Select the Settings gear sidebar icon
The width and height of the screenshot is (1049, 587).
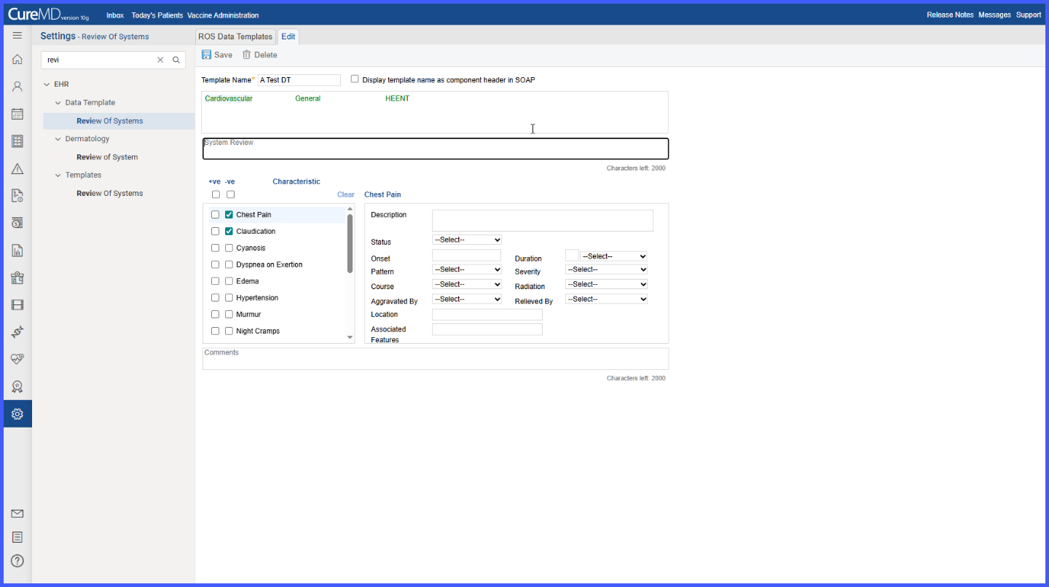point(17,414)
